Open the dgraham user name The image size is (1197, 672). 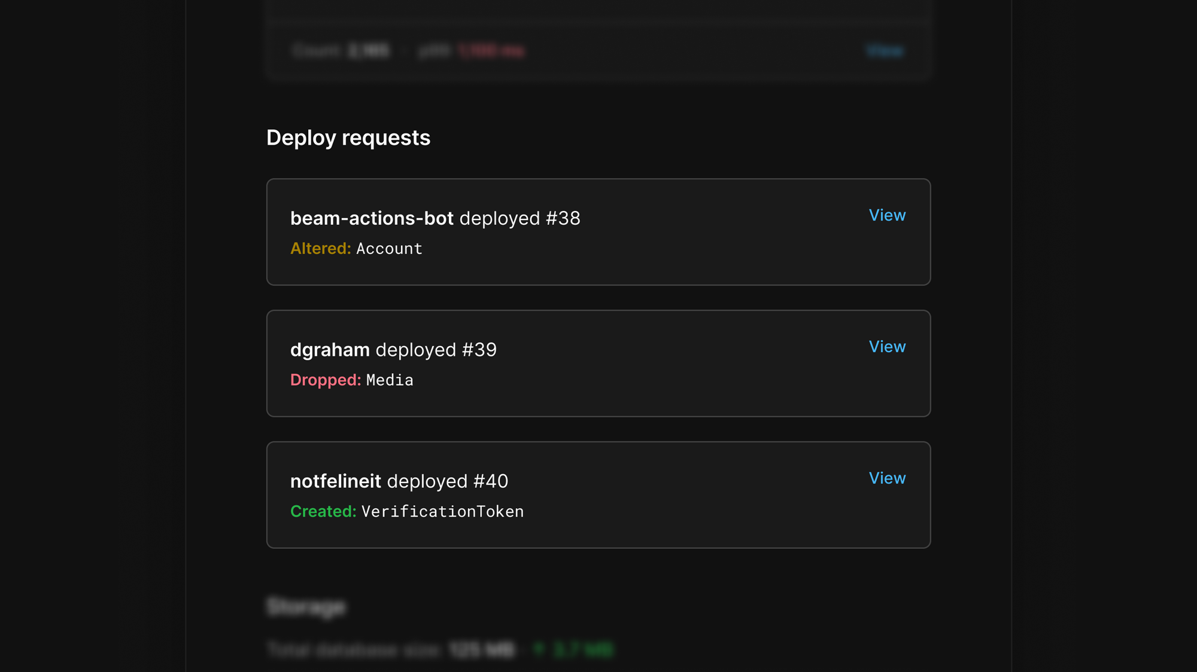pyautogui.click(x=329, y=350)
